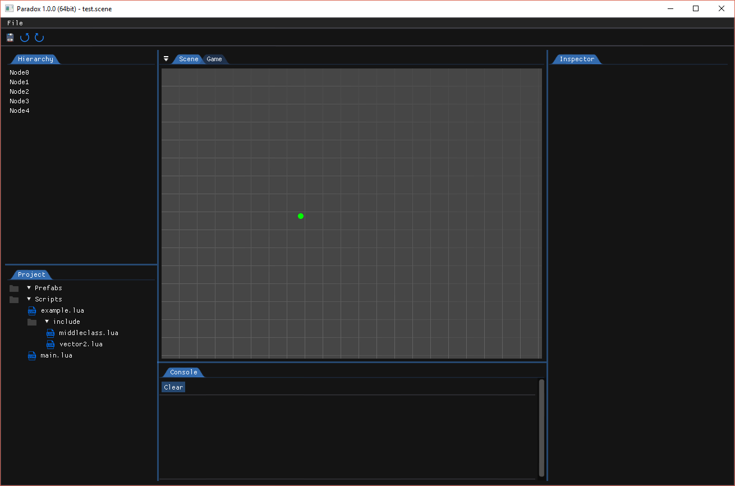Select the vector2.lua file name

click(81, 344)
